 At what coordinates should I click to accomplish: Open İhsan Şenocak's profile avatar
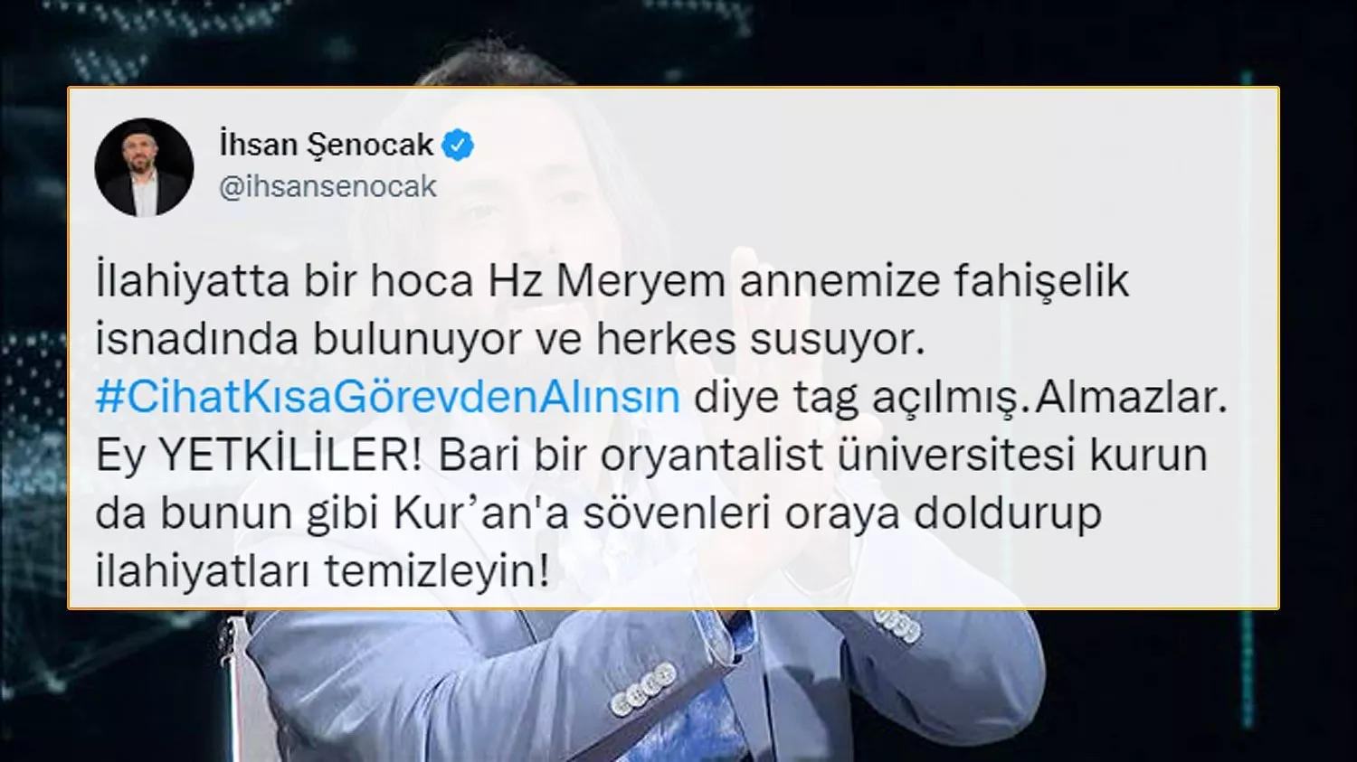(144, 167)
